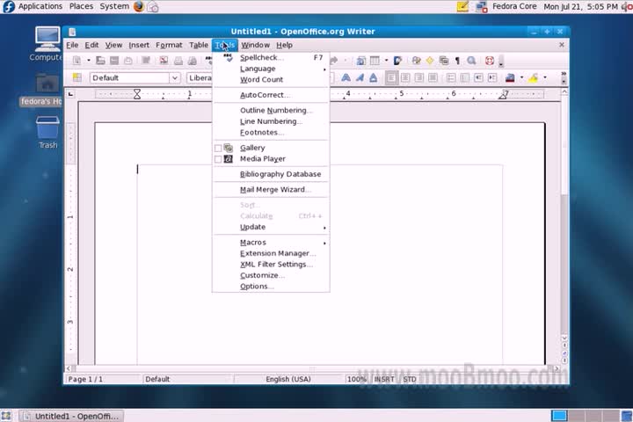633x422 pixels.
Task: Open Options at bottom of Tools menu
Action: pos(271,287)
